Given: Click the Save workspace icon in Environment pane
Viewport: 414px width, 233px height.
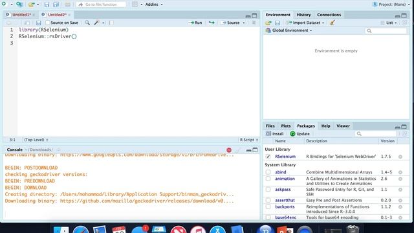Looking at the screenshot, I should (x=278, y=23).
